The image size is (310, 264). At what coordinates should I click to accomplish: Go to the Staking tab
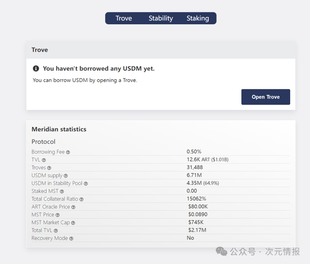198,18
